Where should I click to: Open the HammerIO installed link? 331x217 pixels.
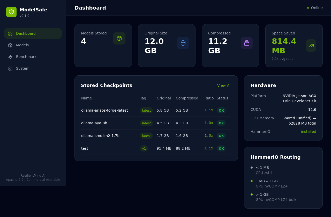308,132
